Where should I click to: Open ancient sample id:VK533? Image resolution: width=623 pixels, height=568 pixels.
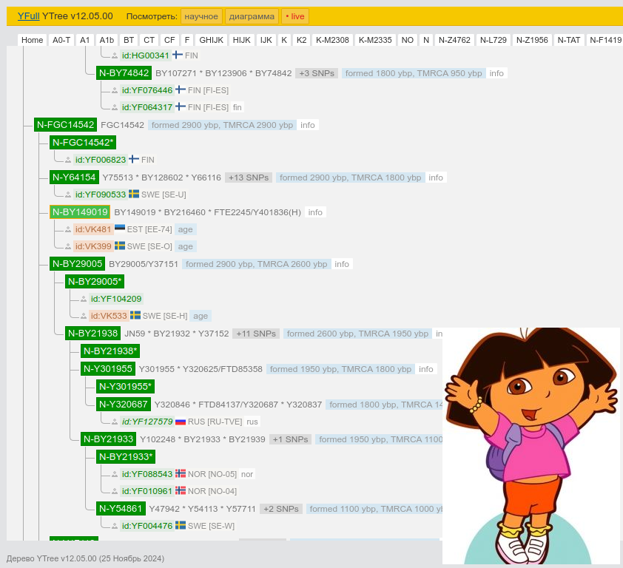(109, 316)
